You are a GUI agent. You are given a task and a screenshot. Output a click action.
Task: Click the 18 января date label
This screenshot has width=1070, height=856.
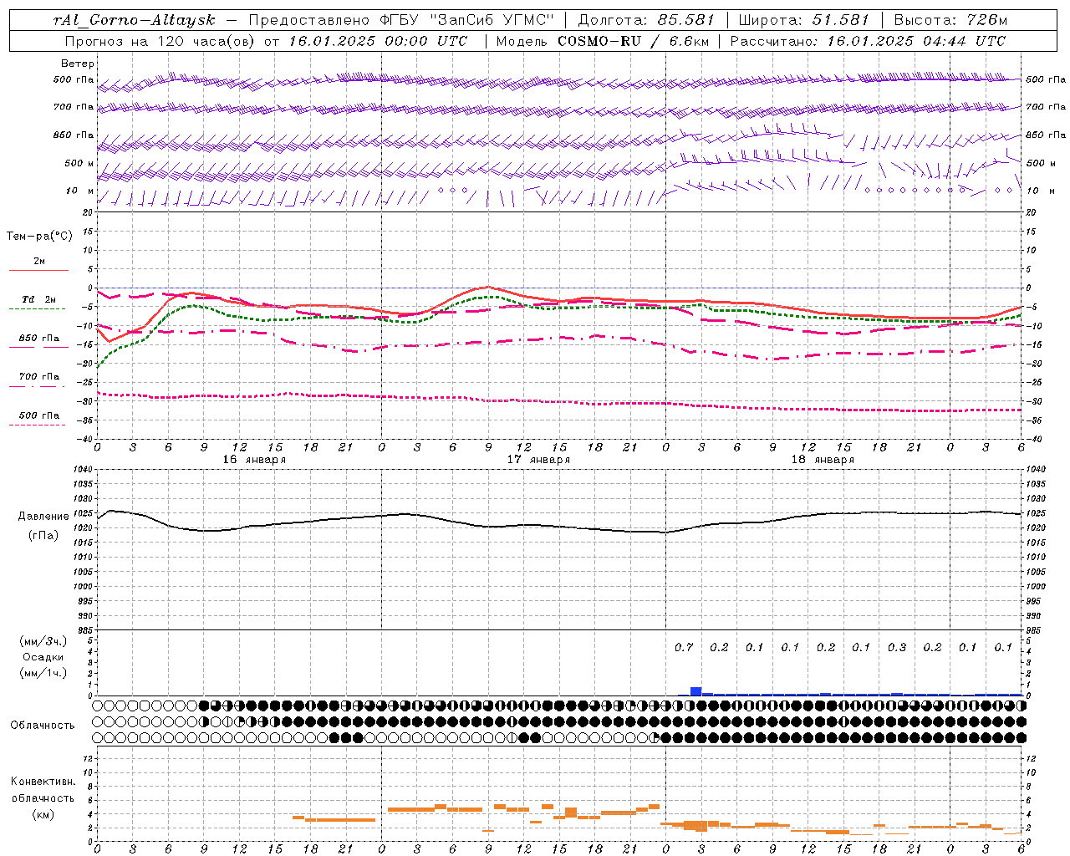click(x=823, y=460)
